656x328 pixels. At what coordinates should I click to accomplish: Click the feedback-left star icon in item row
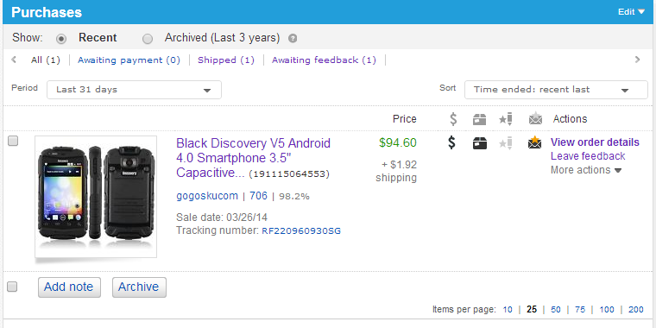coord(506,143)
